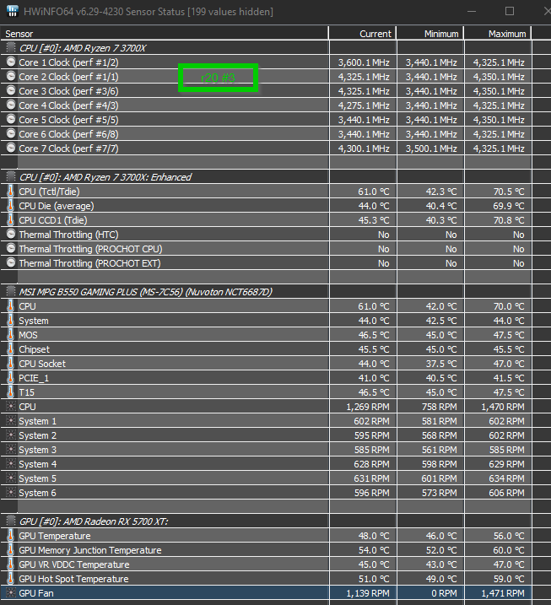Screen dimensions: 551x605
Task: Click the thermometer icon for MOS temperature
Action: click(x=10, y=334)
